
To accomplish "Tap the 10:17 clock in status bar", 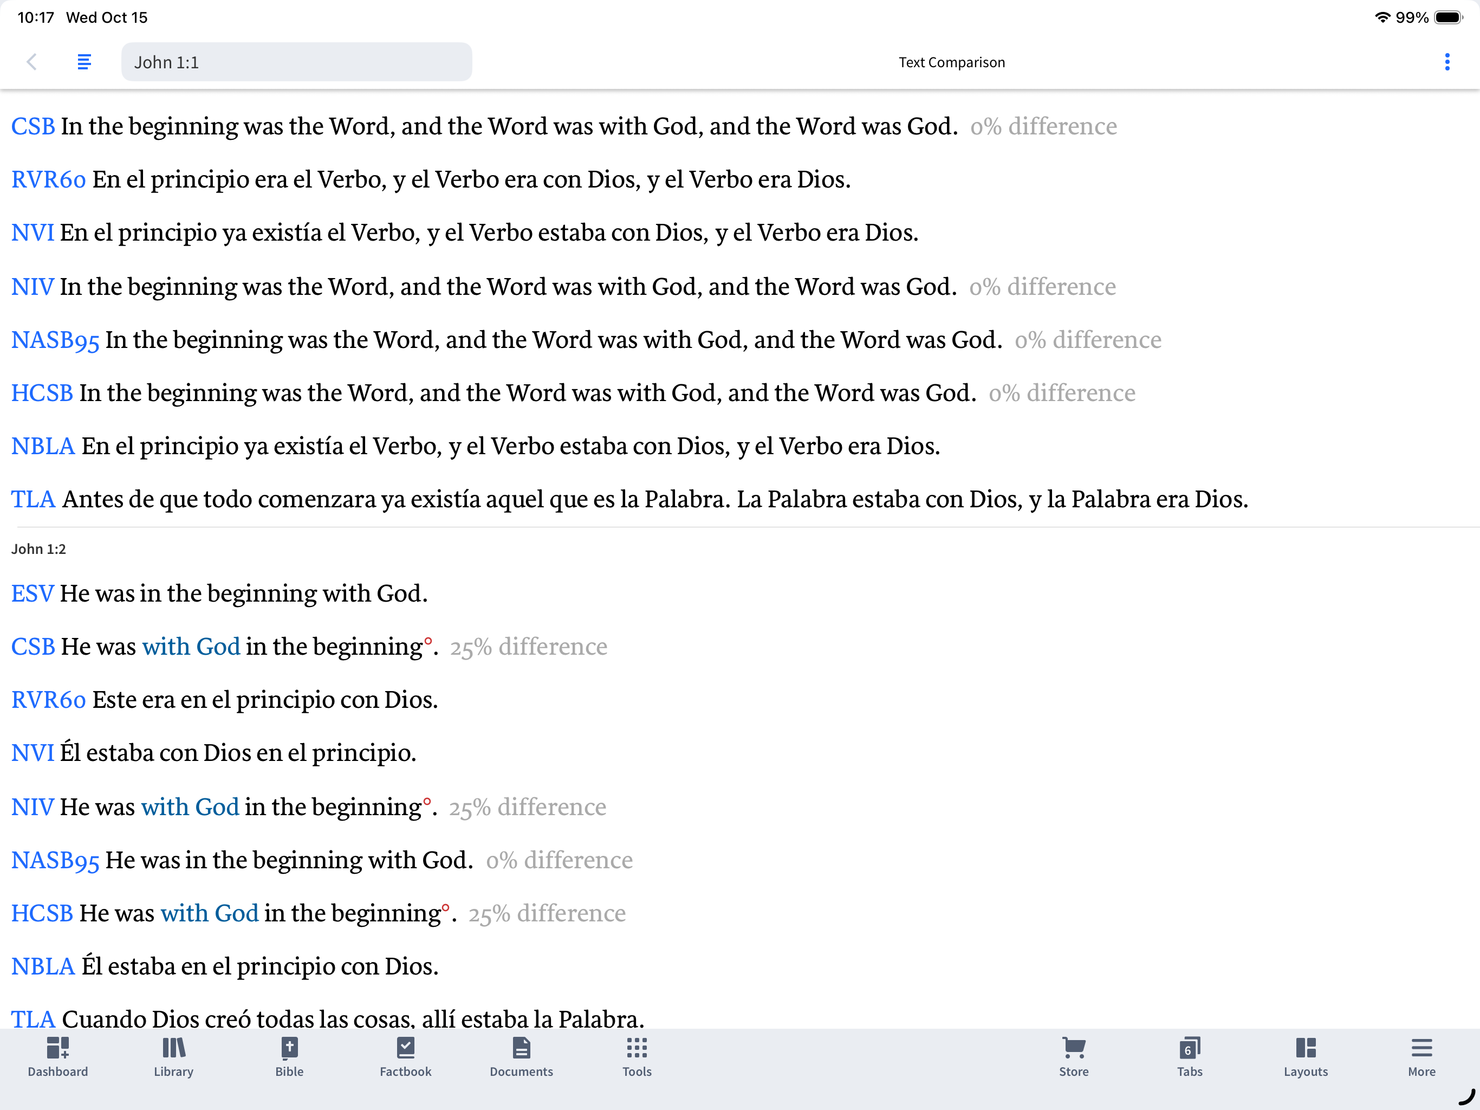I will click(x=35, y=17).
